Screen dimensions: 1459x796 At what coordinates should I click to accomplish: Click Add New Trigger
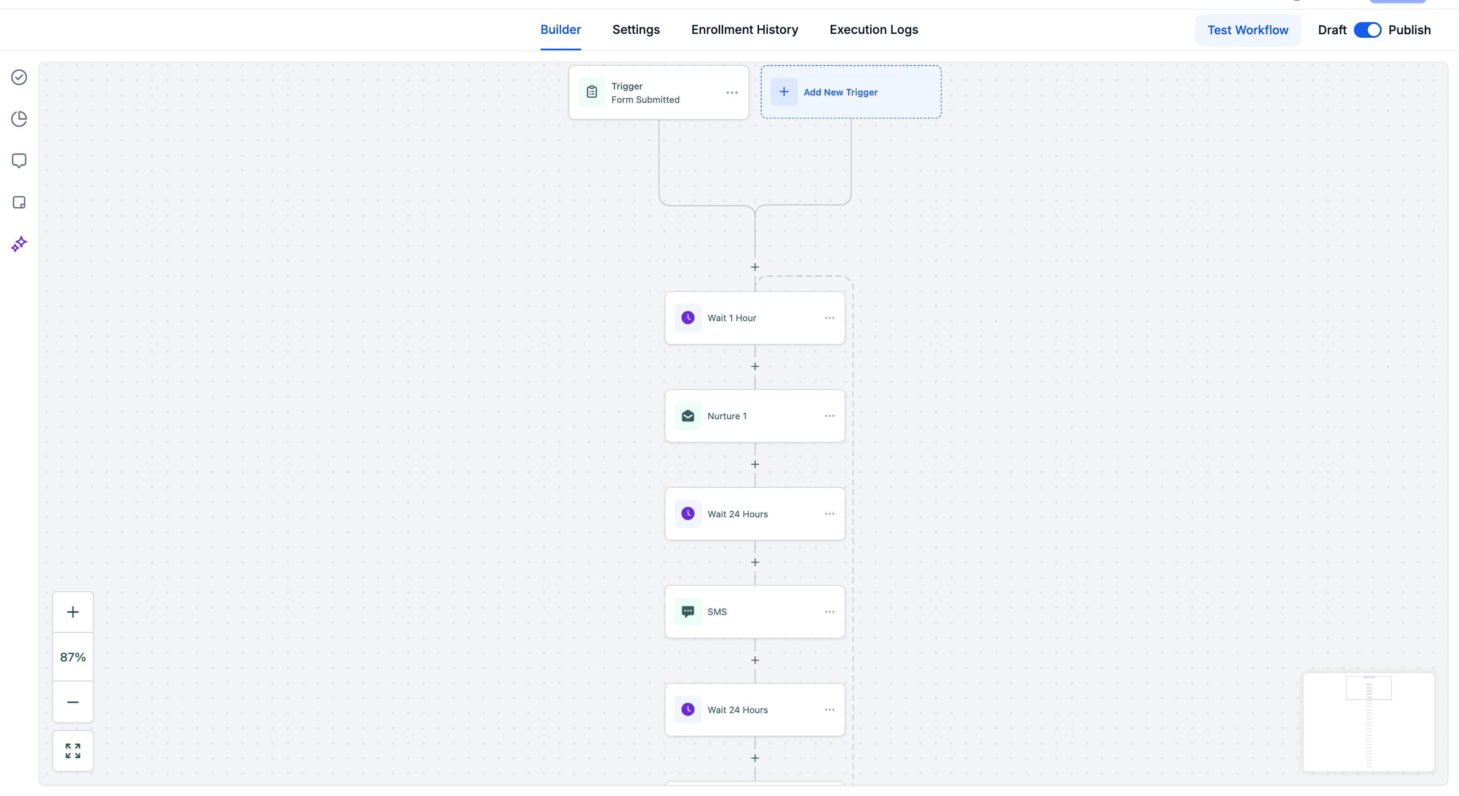pos(851,92)
